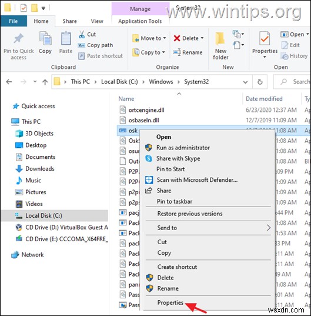
Task: Choose Run as administrator
Action: tap(183, 148)
